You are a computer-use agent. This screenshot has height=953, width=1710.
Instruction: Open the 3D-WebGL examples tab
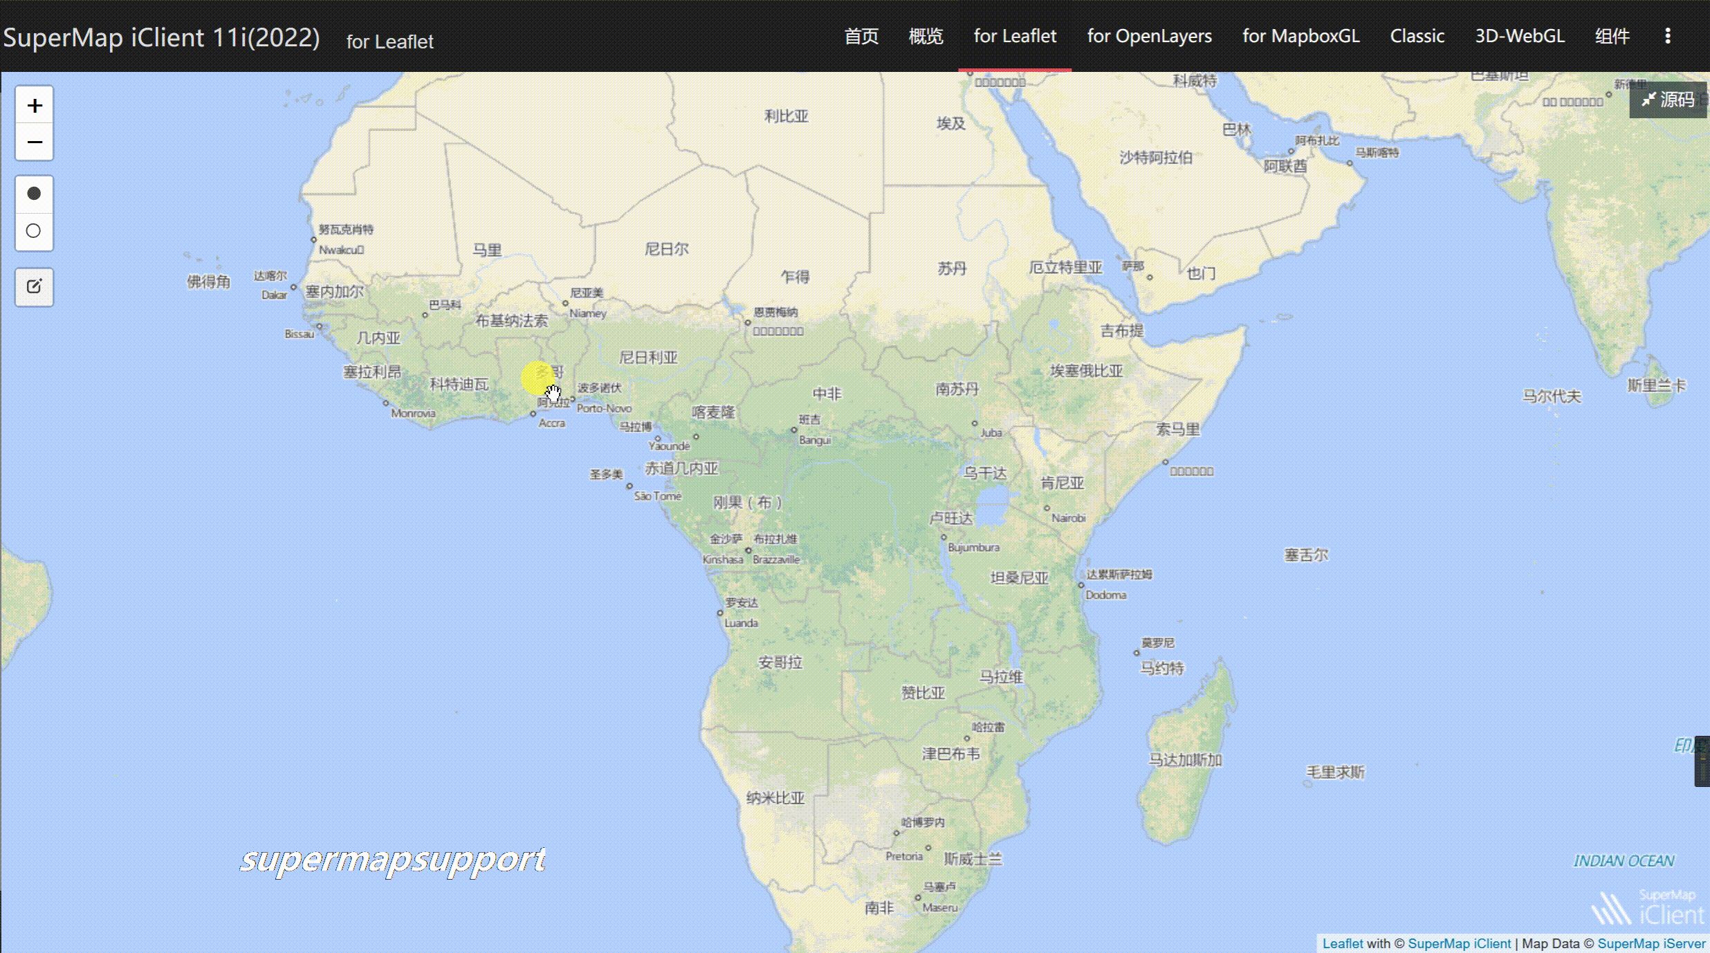tap(1520, 36)
